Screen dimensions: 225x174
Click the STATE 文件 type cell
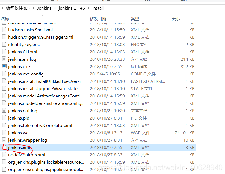(142, 88)
